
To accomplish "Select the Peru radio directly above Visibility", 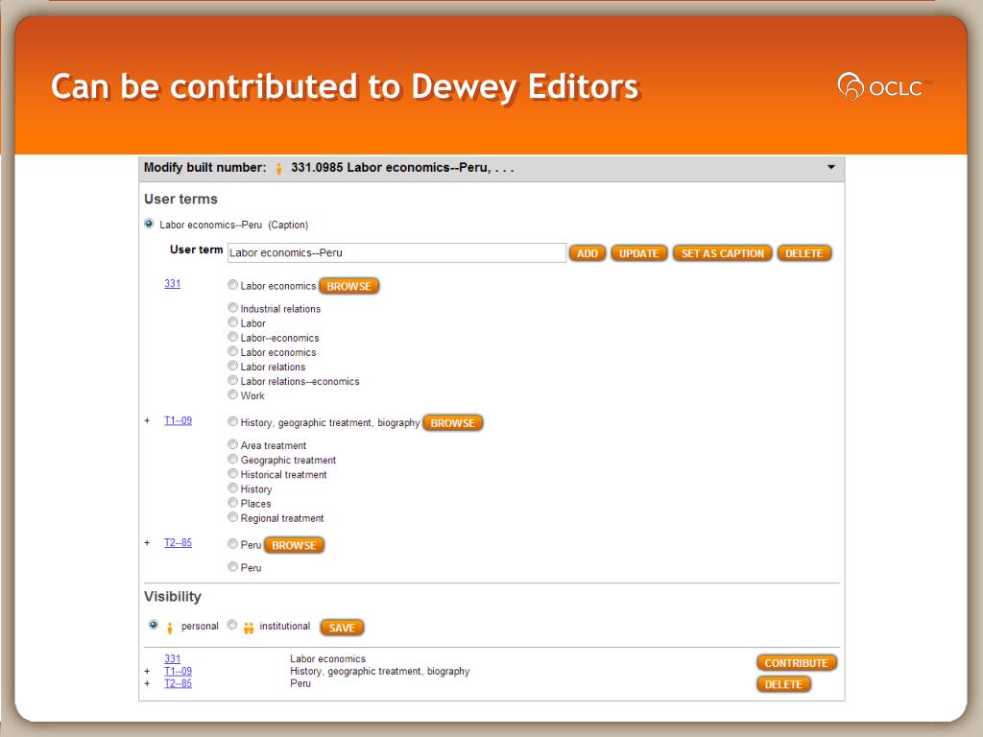I will pos(232,566).
